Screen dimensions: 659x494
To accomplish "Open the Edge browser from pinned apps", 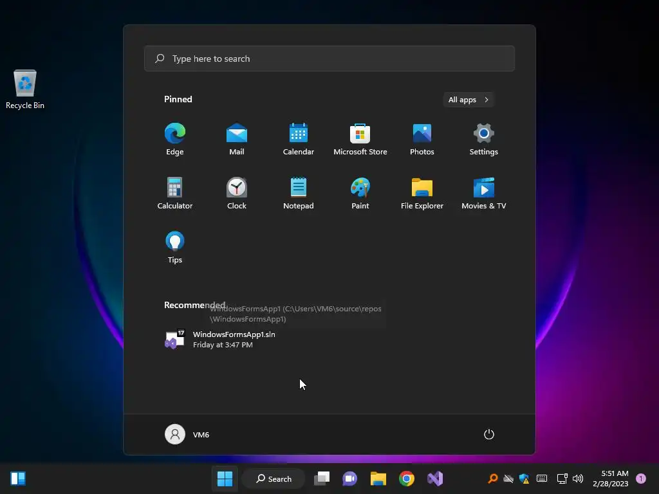I will click(x=175, y=140).
